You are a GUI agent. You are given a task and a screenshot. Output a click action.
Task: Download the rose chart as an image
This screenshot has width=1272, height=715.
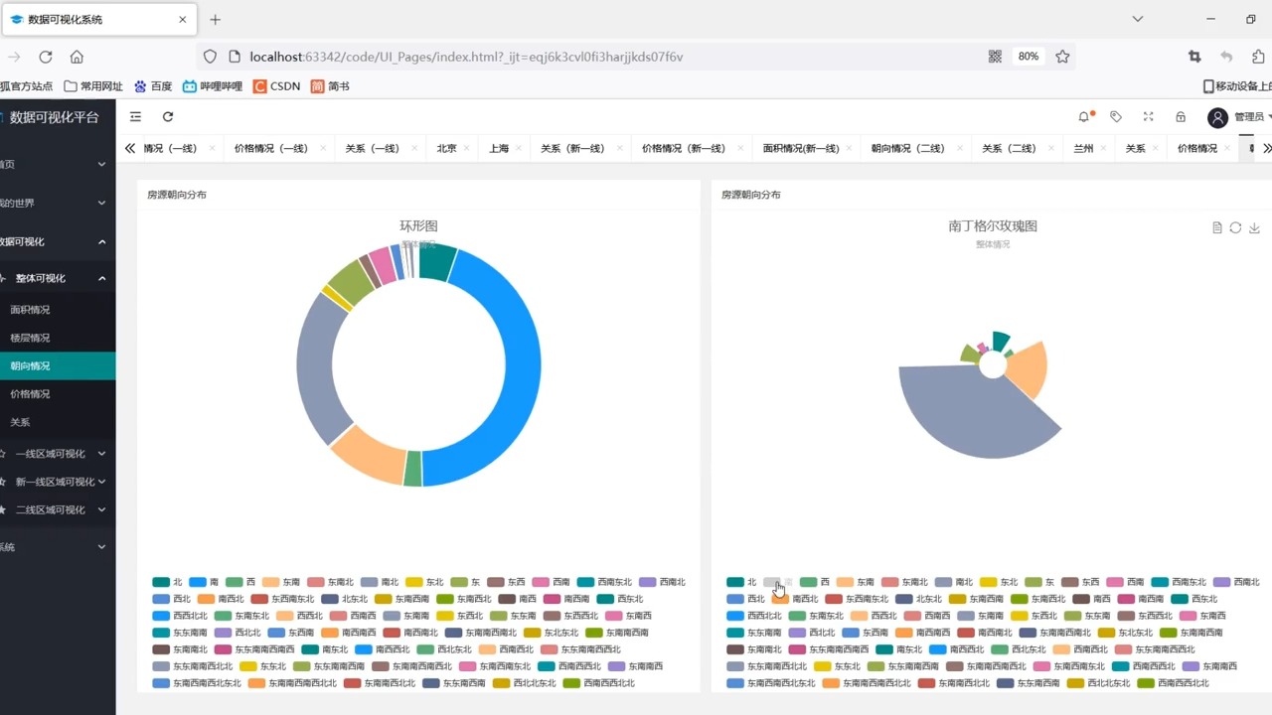(1254, 227)
